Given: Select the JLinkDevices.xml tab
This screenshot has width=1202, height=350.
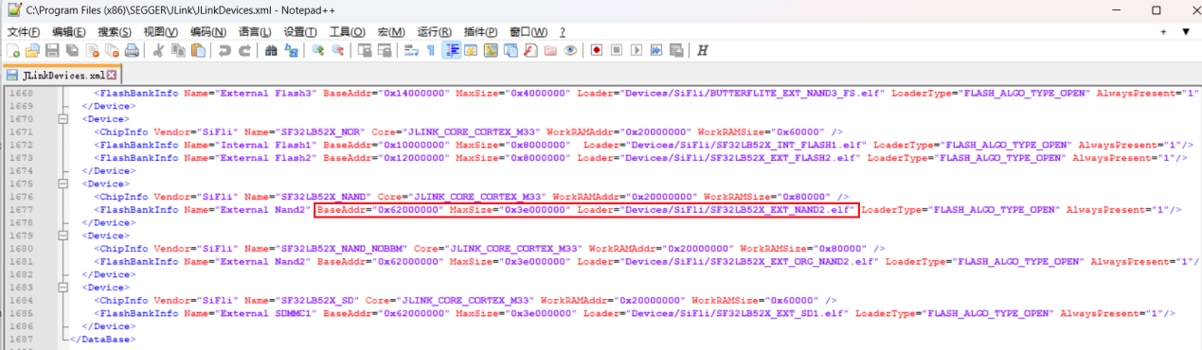Looking at the screenshot, I should (x=63, y=75).
